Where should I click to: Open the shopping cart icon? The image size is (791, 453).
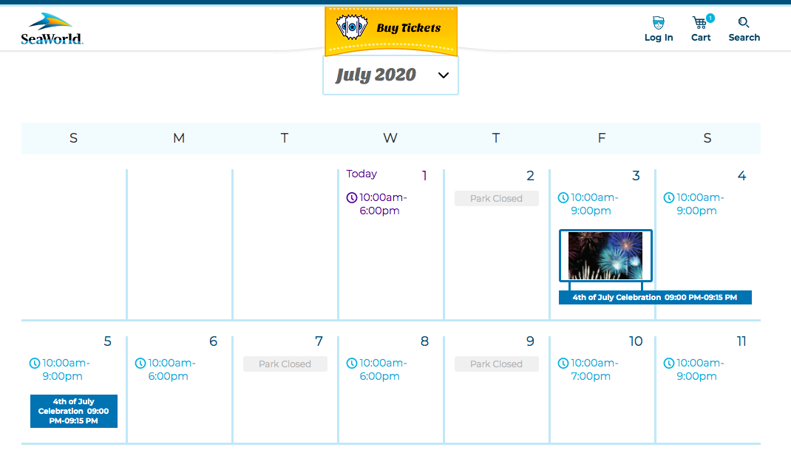click(700, 23)
